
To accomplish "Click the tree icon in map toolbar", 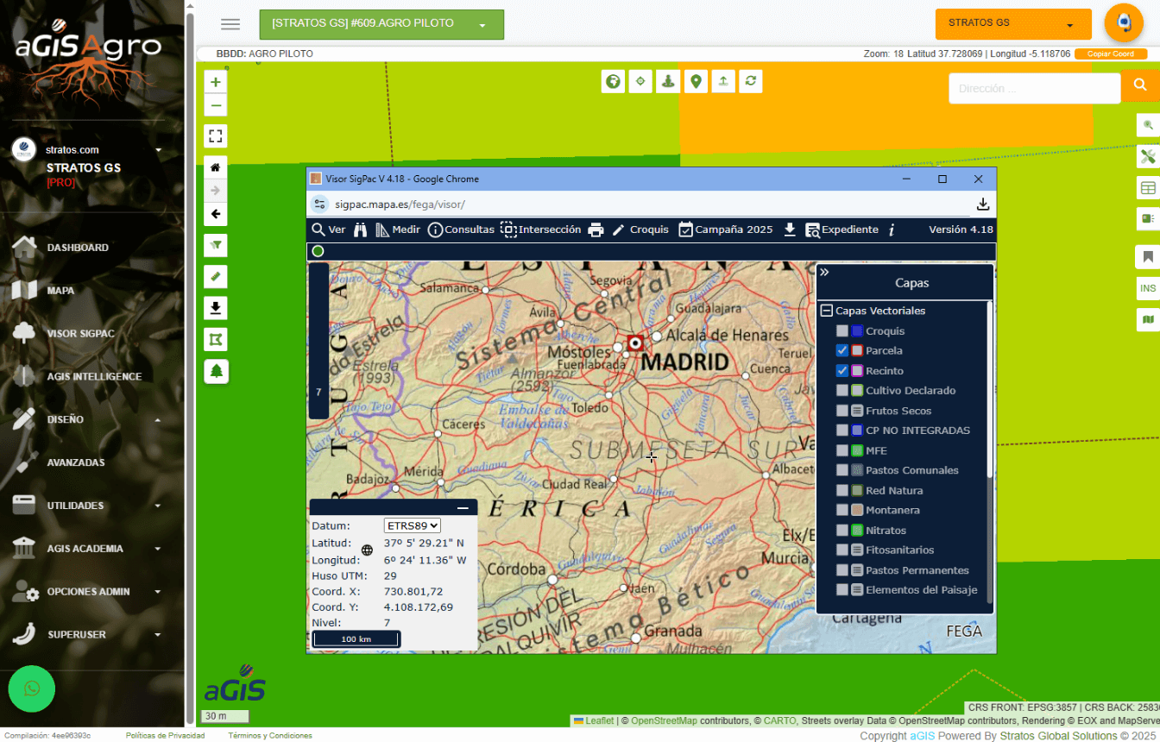I will click(216, 371).
